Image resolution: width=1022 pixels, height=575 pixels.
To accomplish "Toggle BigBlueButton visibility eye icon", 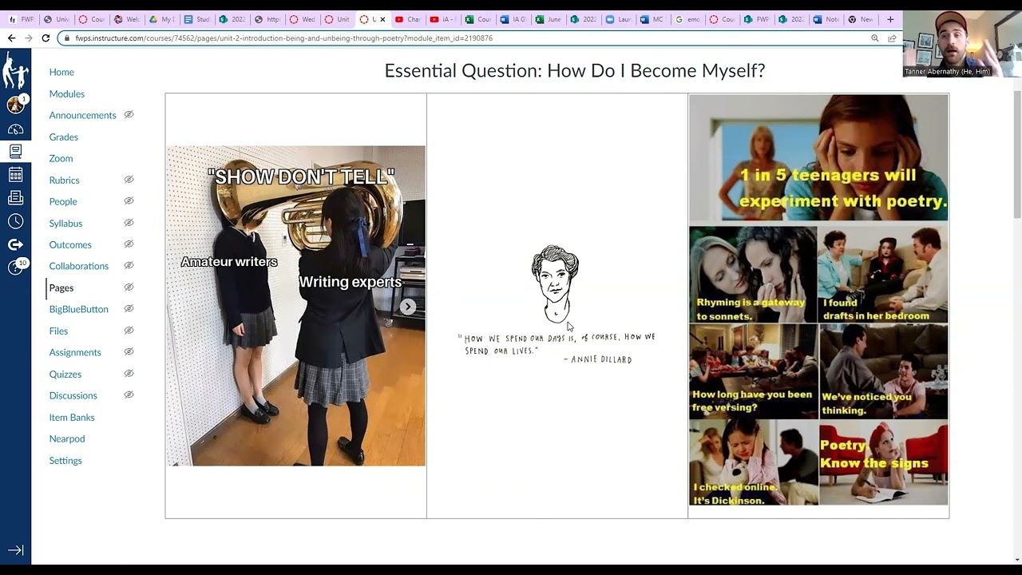I will (129, 309).
